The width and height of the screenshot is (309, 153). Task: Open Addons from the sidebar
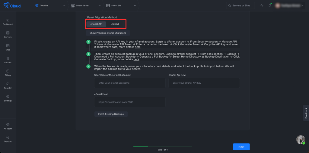(x=8, y=58)
